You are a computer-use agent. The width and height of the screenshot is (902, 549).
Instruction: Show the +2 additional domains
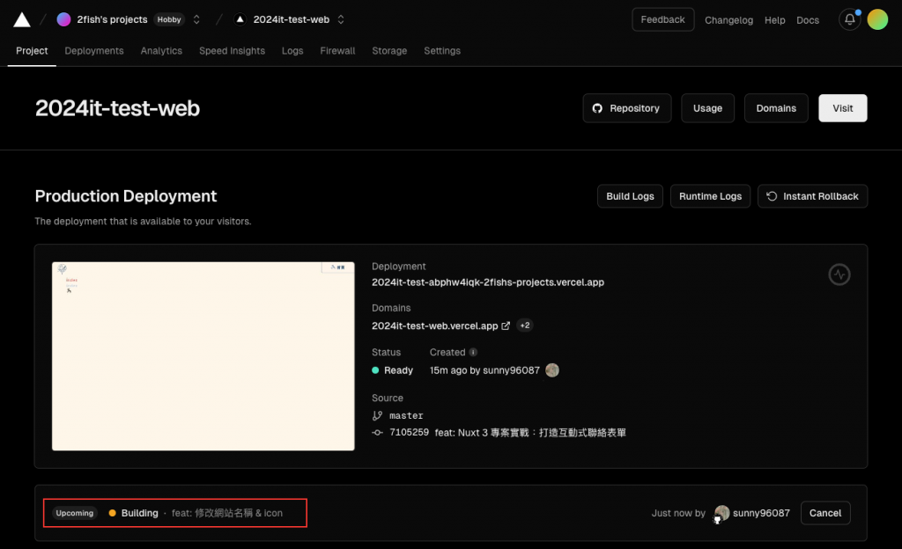(x=525, y=326)
